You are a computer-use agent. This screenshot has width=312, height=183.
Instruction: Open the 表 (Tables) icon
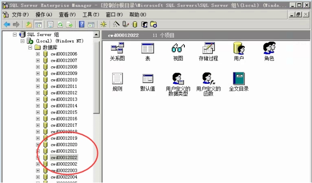pos(147,48)
